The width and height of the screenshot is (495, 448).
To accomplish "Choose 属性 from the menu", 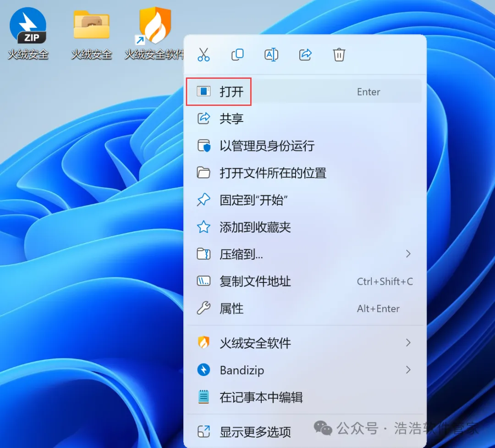I will [x=305, y=308].
